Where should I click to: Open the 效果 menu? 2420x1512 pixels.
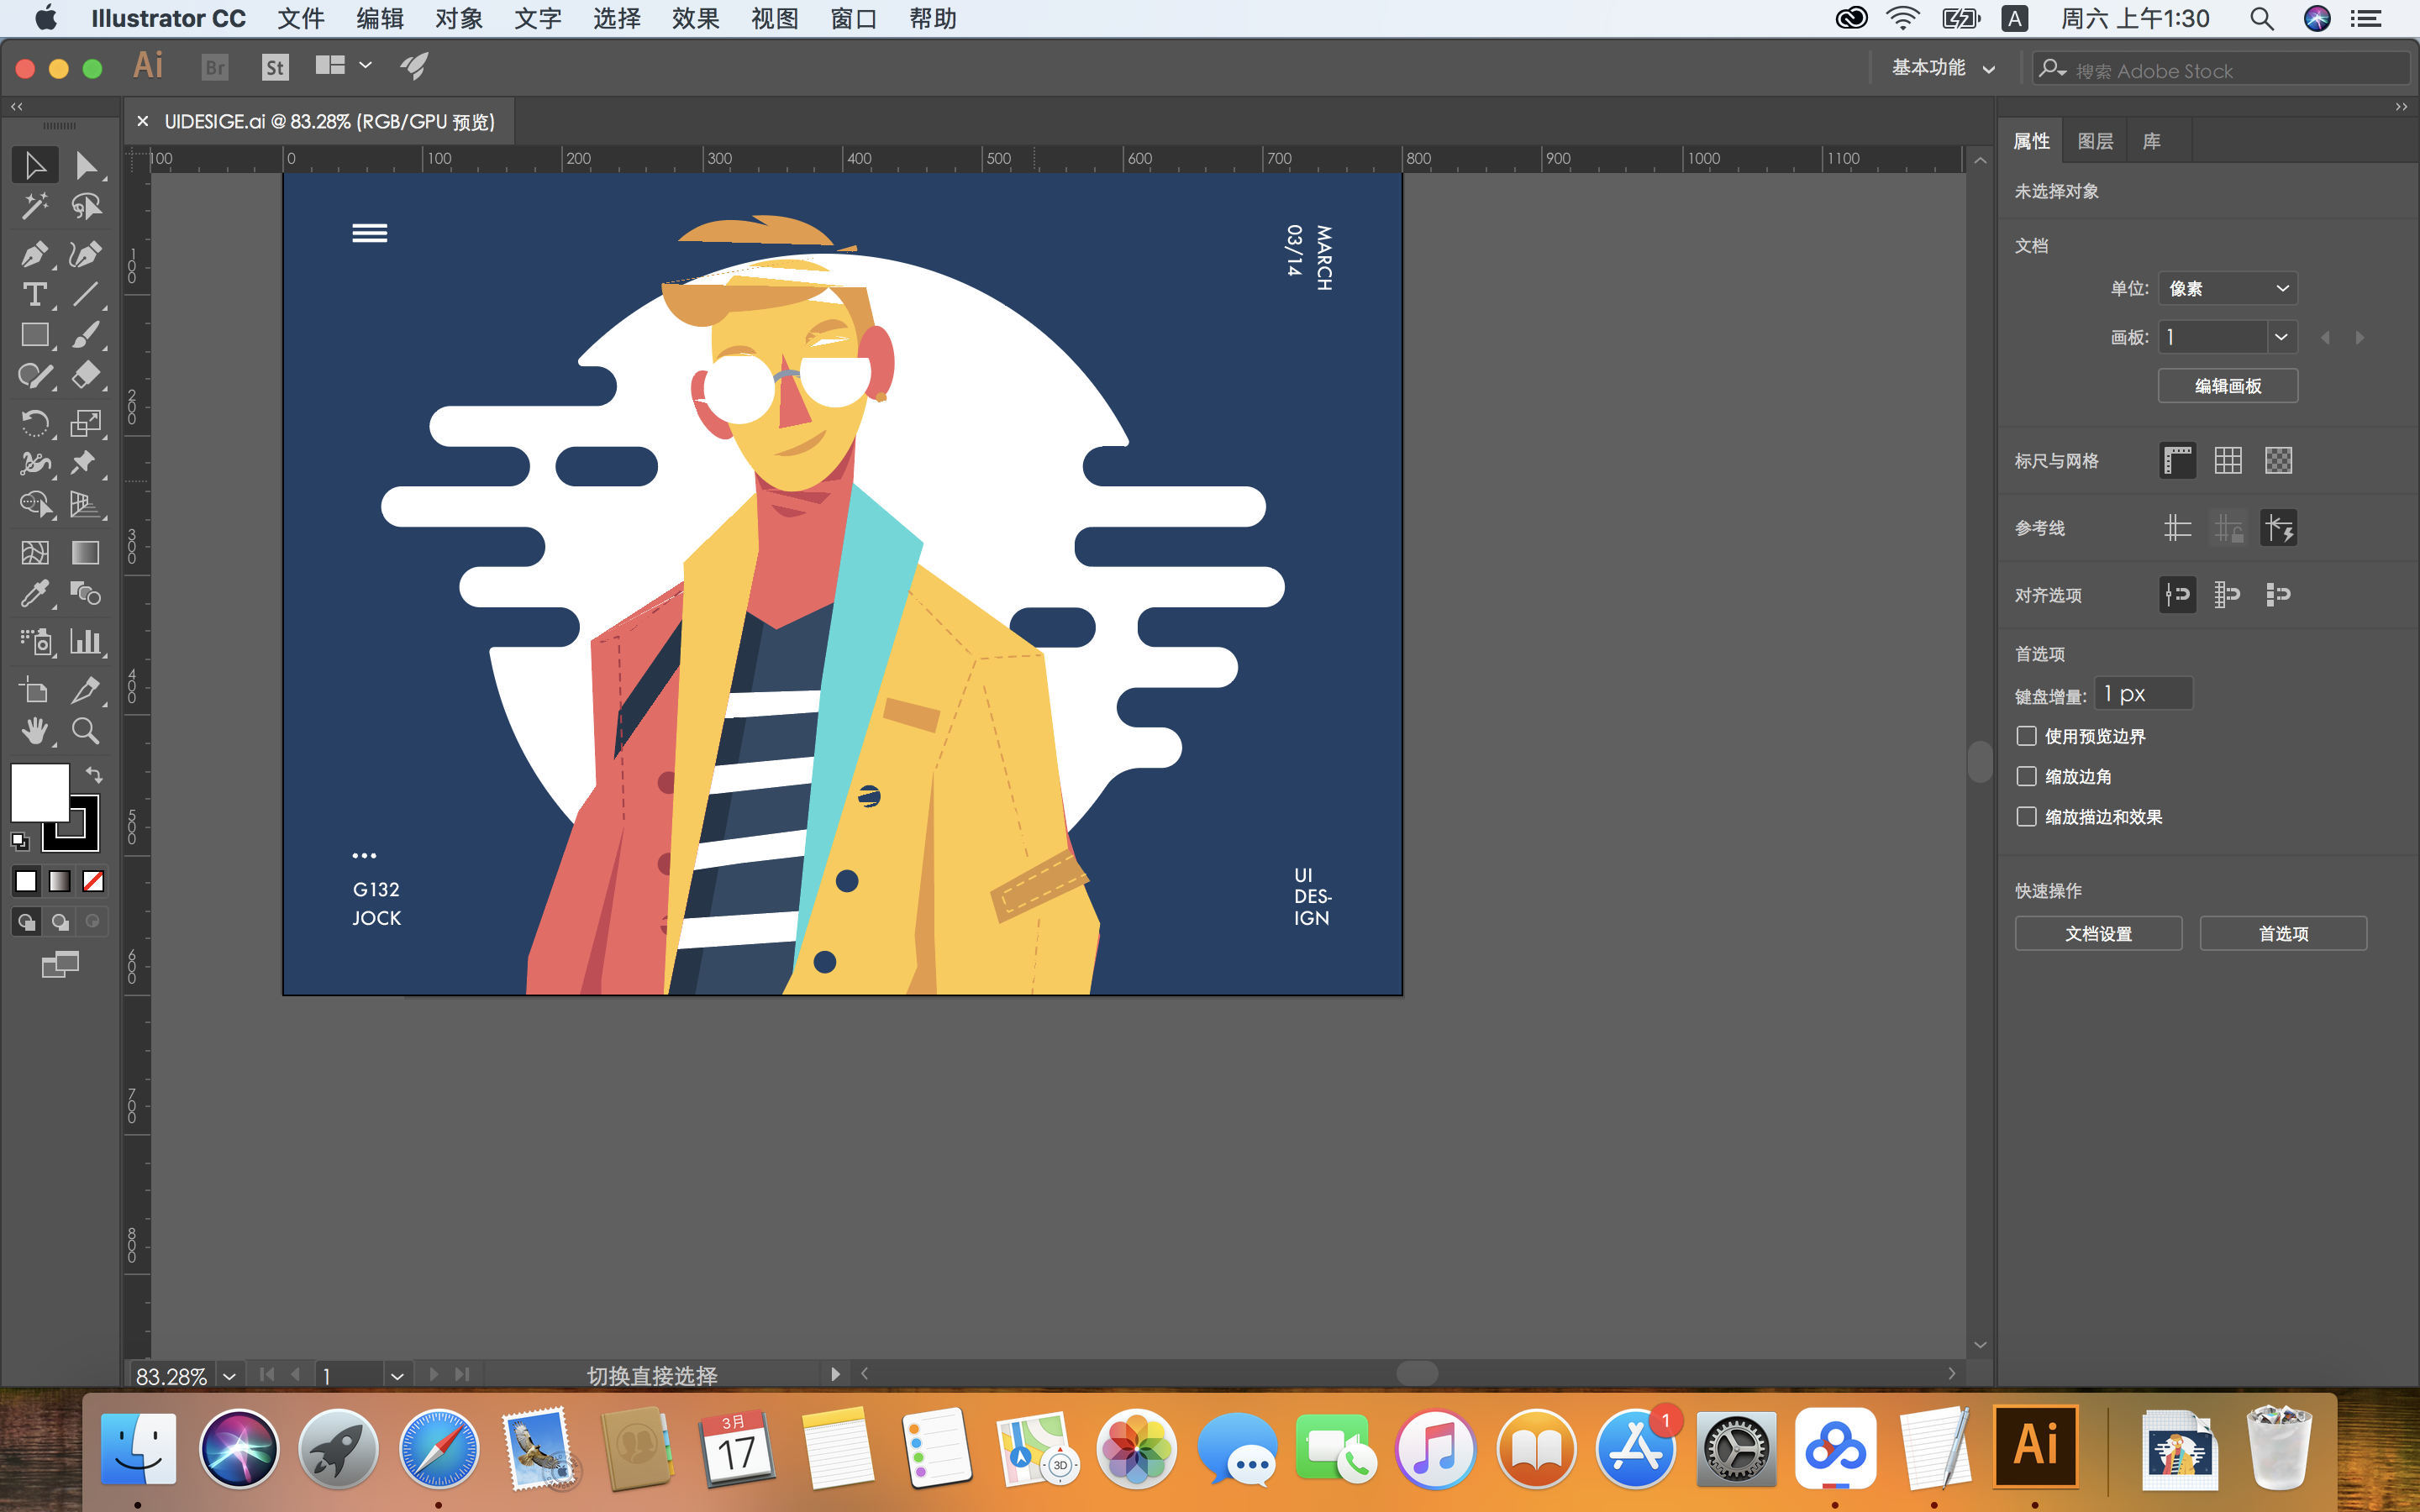coord(695,19)
